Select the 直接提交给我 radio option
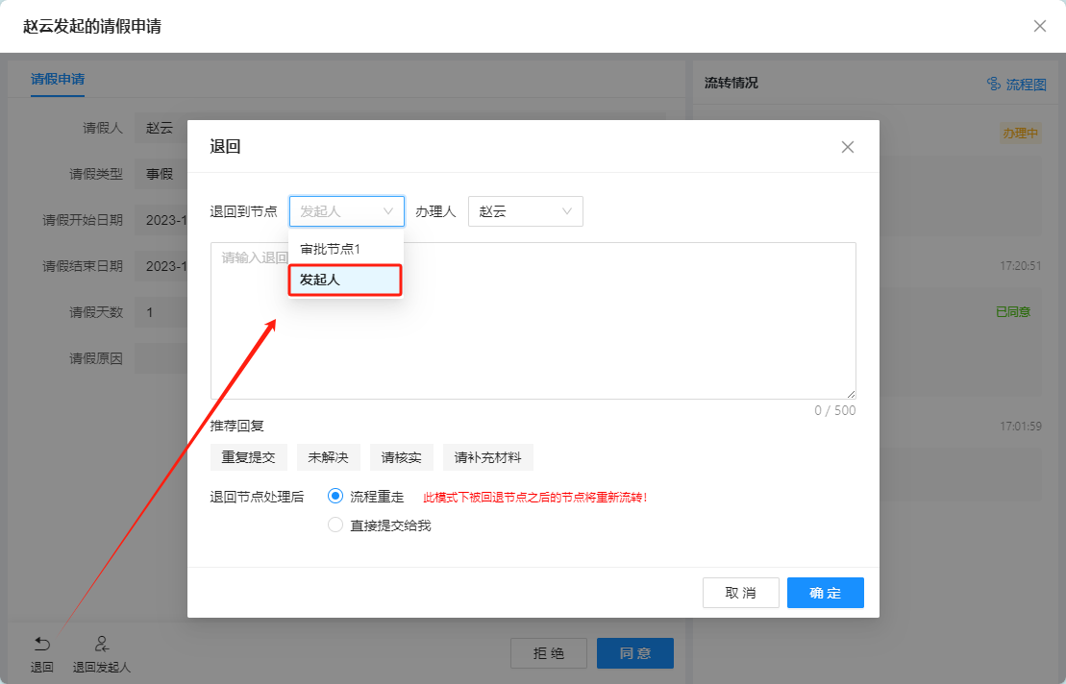The height and width of the screenshot is (684, 1066). click(335, 525)
